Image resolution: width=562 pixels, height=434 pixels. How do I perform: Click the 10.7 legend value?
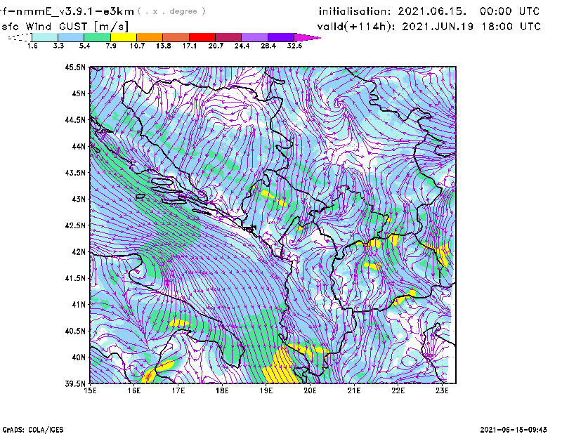pos(137,46)
